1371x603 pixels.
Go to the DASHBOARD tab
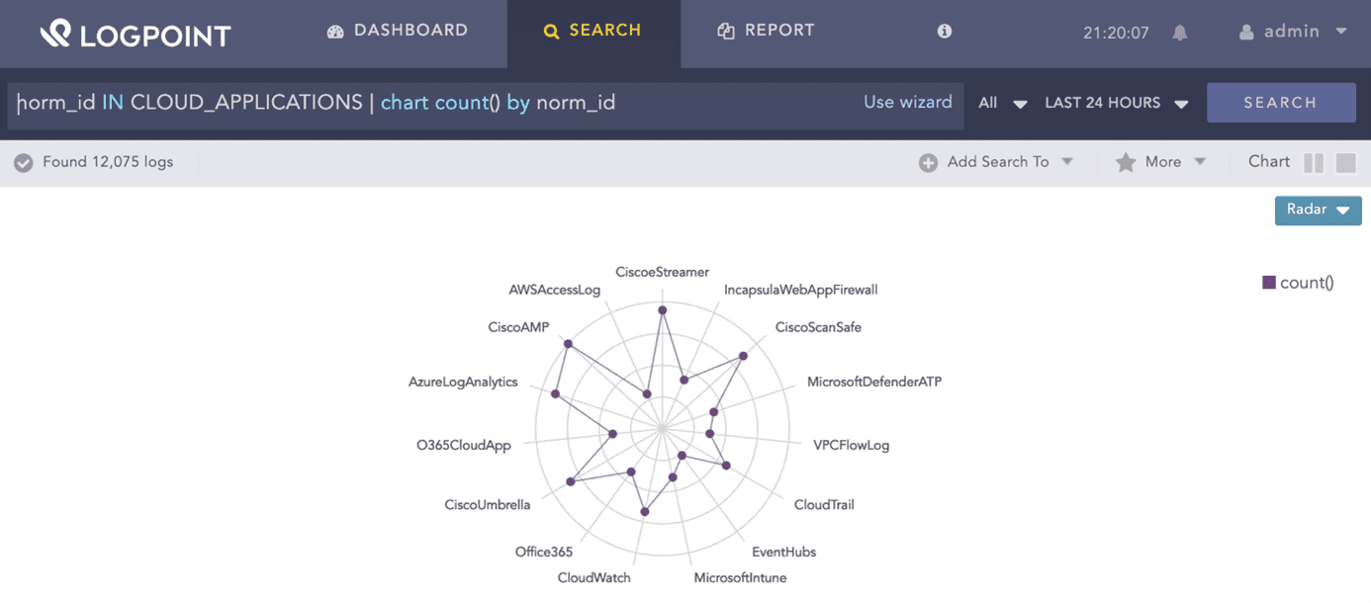pos(398,31)
